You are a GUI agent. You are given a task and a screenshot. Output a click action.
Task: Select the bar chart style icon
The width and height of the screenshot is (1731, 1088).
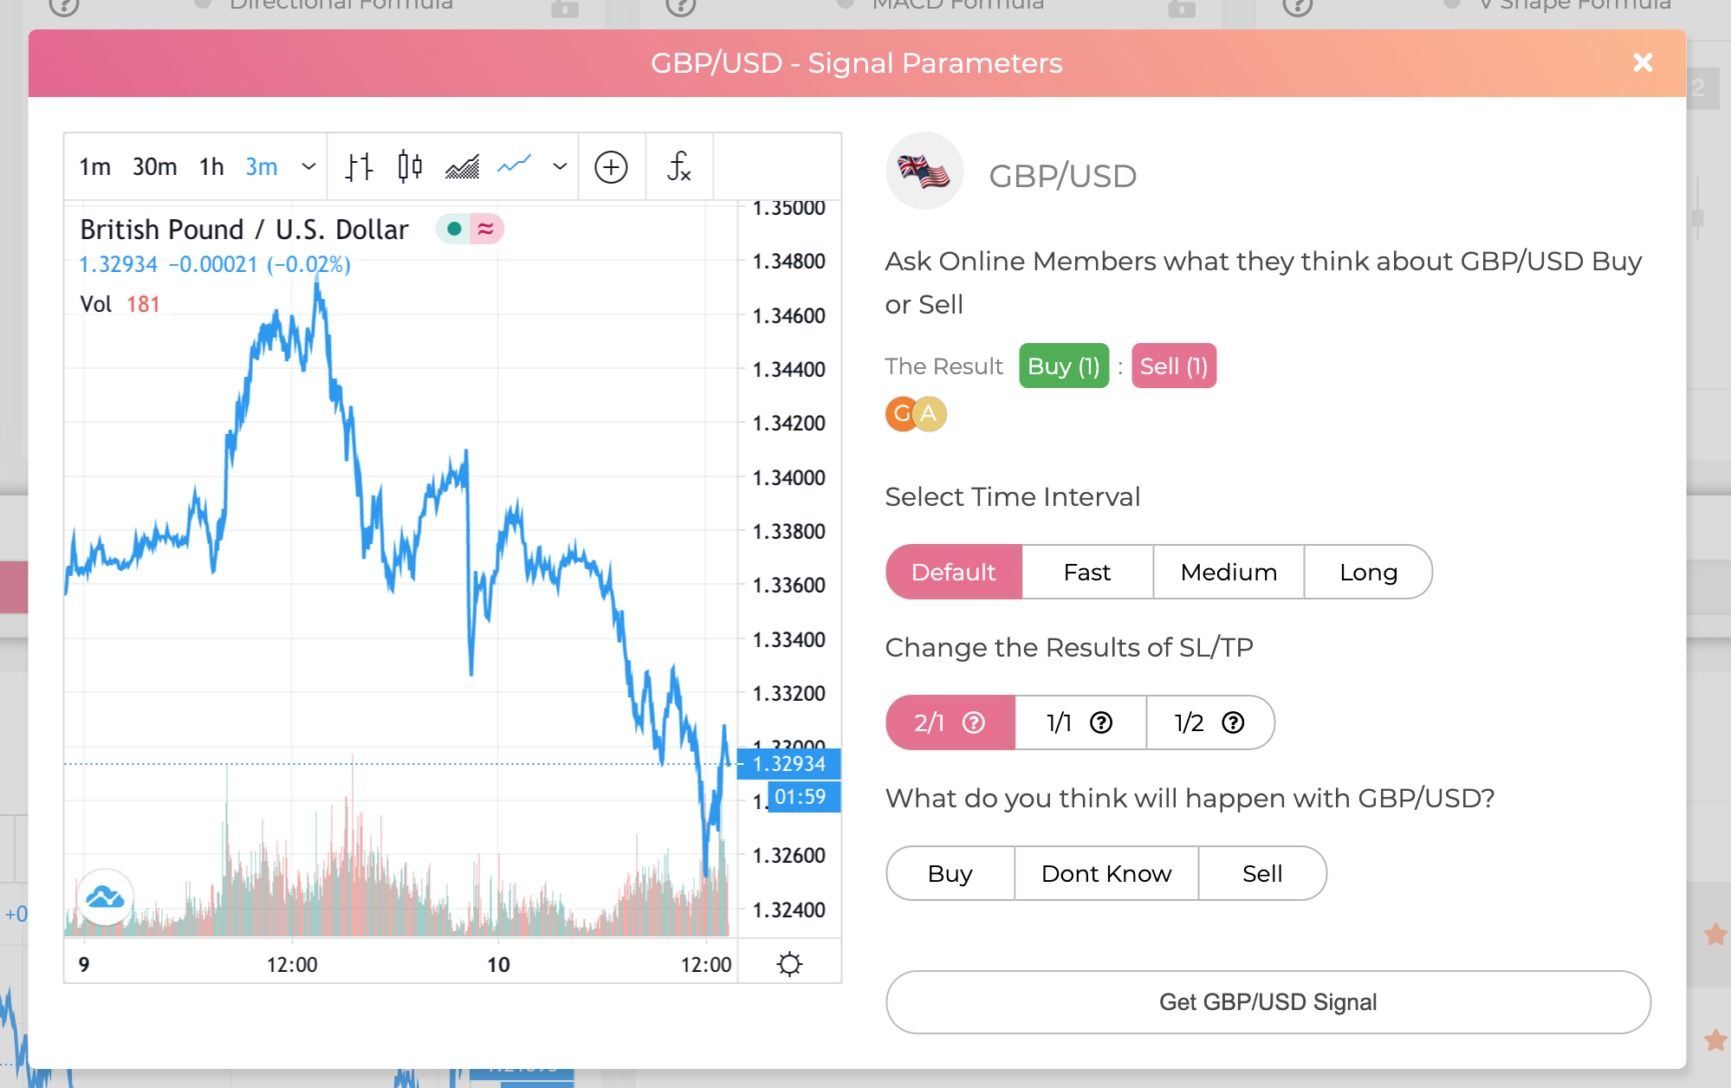point(359,166)
